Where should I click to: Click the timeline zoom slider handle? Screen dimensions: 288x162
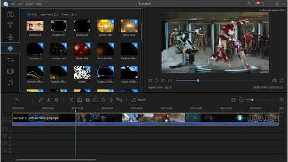point(252,100)
